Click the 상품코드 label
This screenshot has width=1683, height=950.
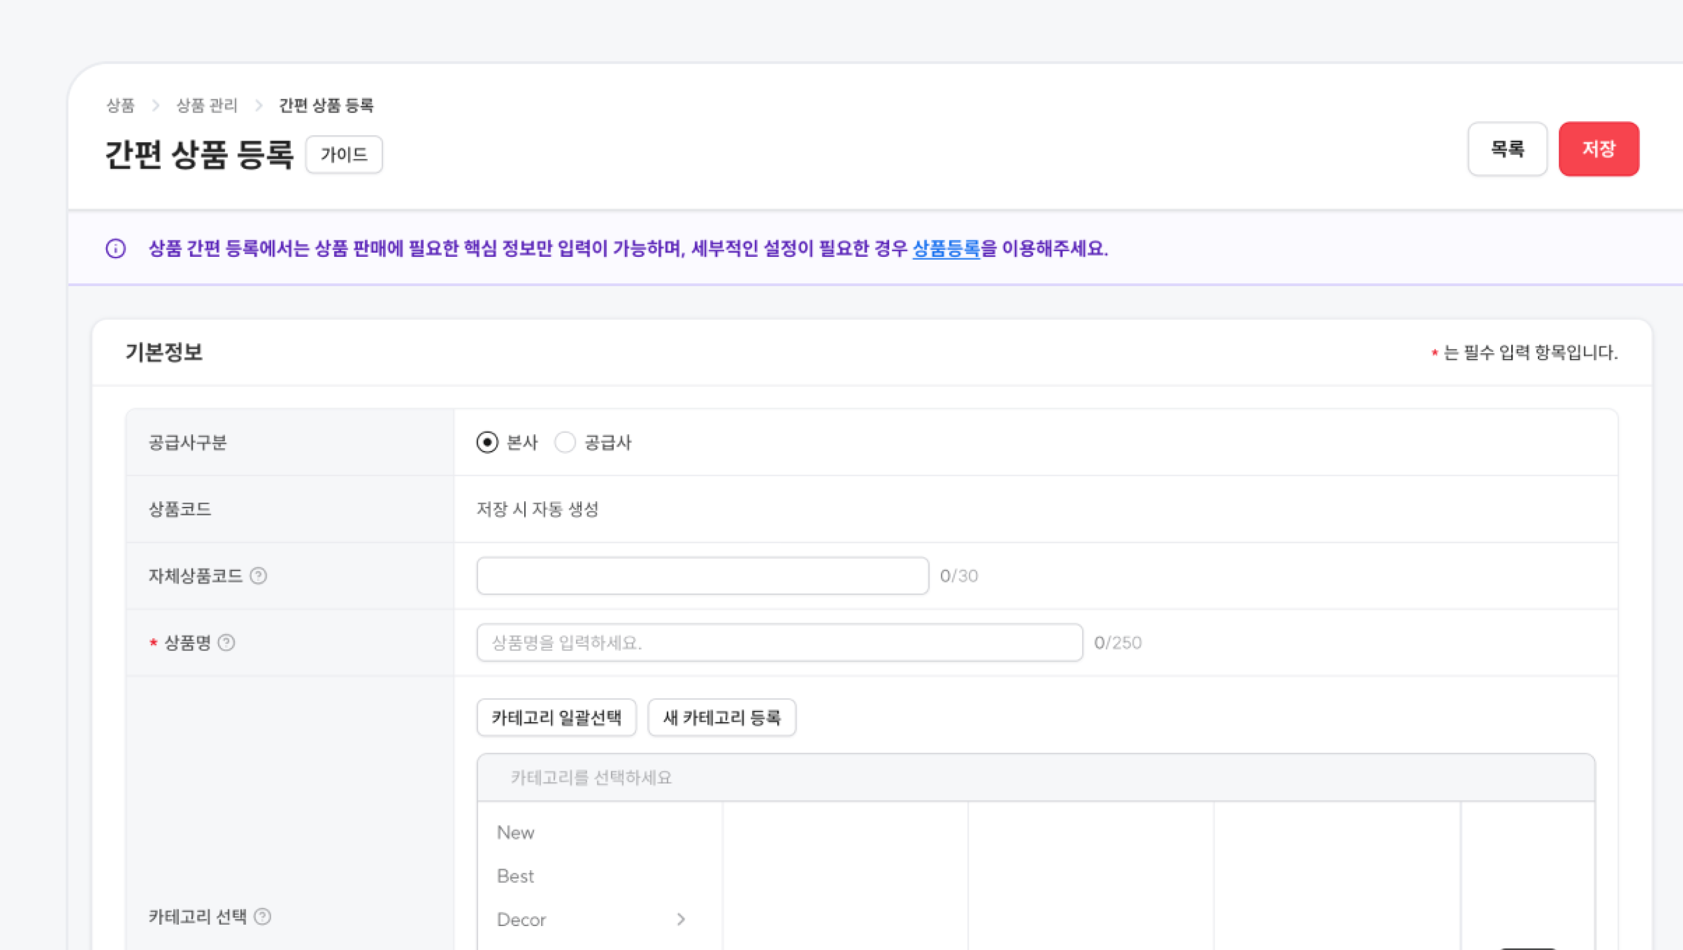pyautogui.click(x=180, y=509)
